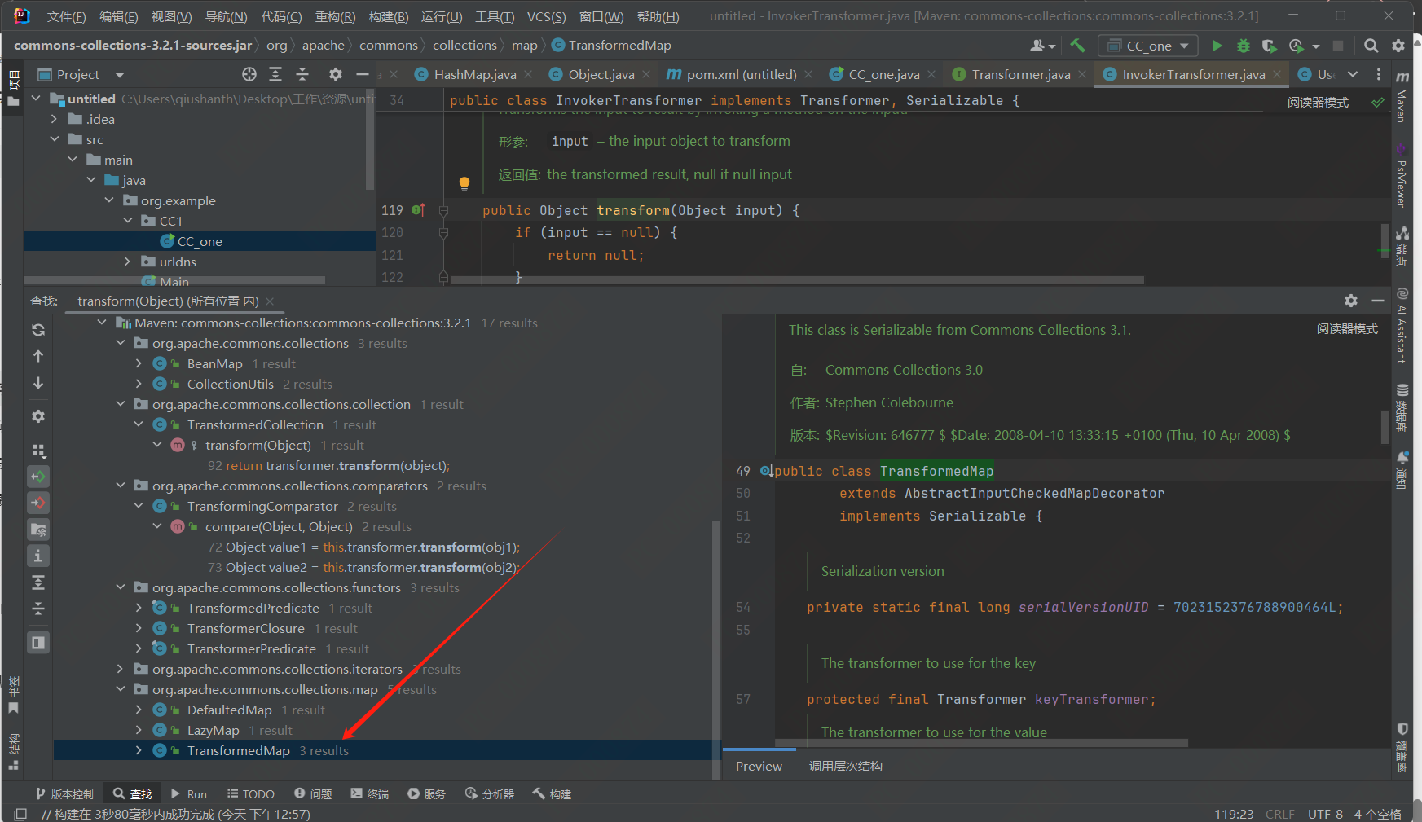
Task: Expand the urldns folder in project tree
Action: (x=127, y=262)
